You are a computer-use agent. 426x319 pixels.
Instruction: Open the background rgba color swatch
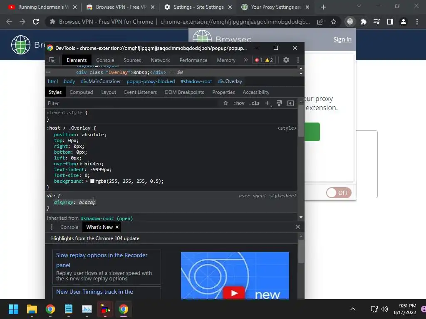coord(92,181)
